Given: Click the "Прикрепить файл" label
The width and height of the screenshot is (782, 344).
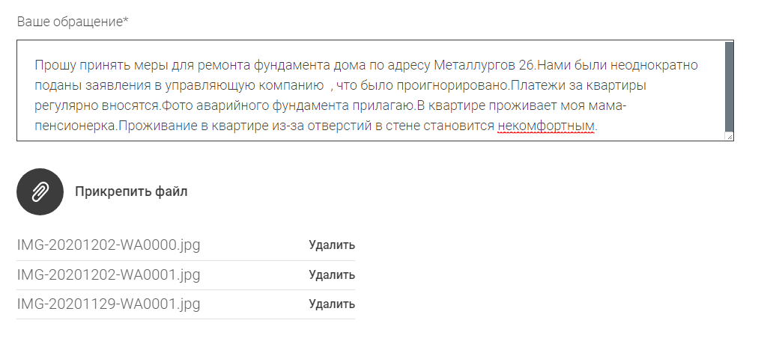Looking at the screenshot, I should tap(131, 191).
